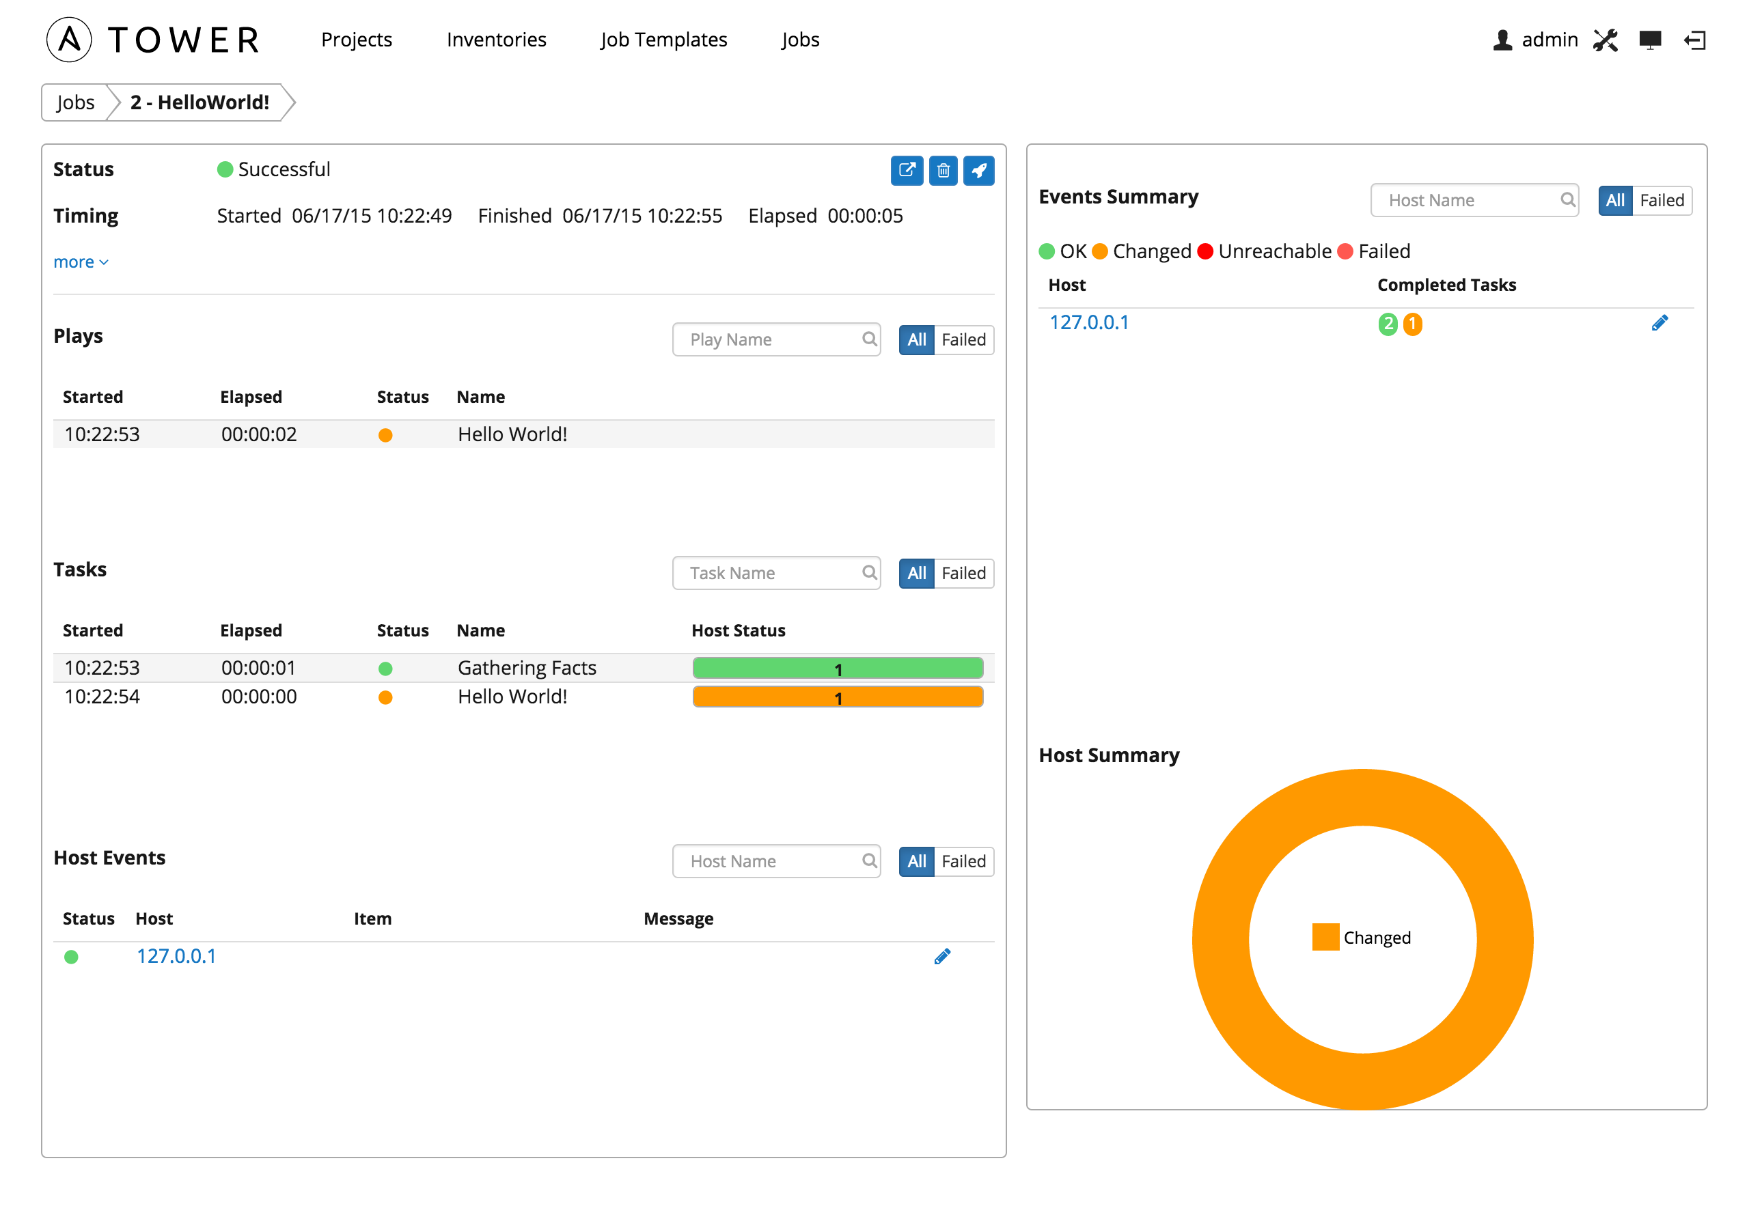Viewport: 1749px width, 1206px height.
Task: Toggle Plays filter to Failed
Action: tap(963, 340)
